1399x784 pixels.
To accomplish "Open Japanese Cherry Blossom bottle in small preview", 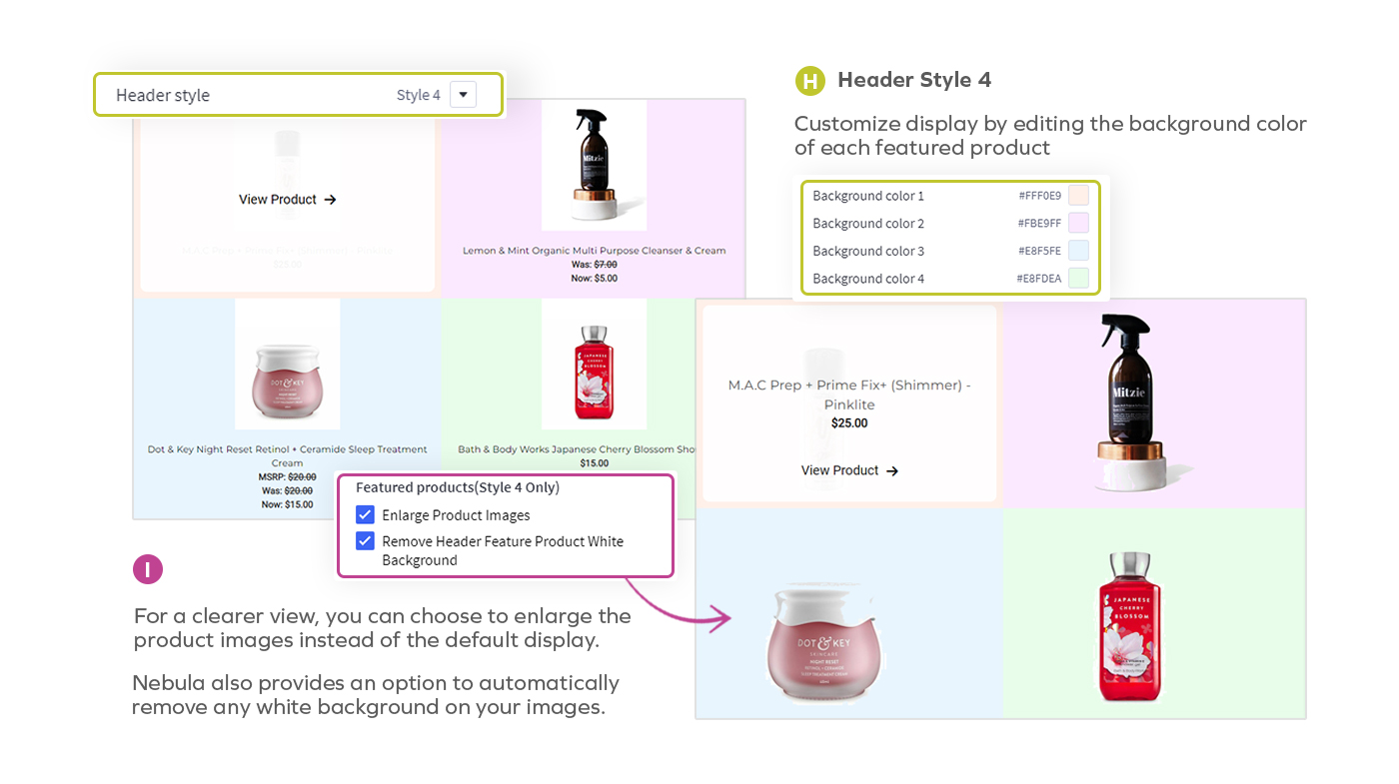I will 594,365.
